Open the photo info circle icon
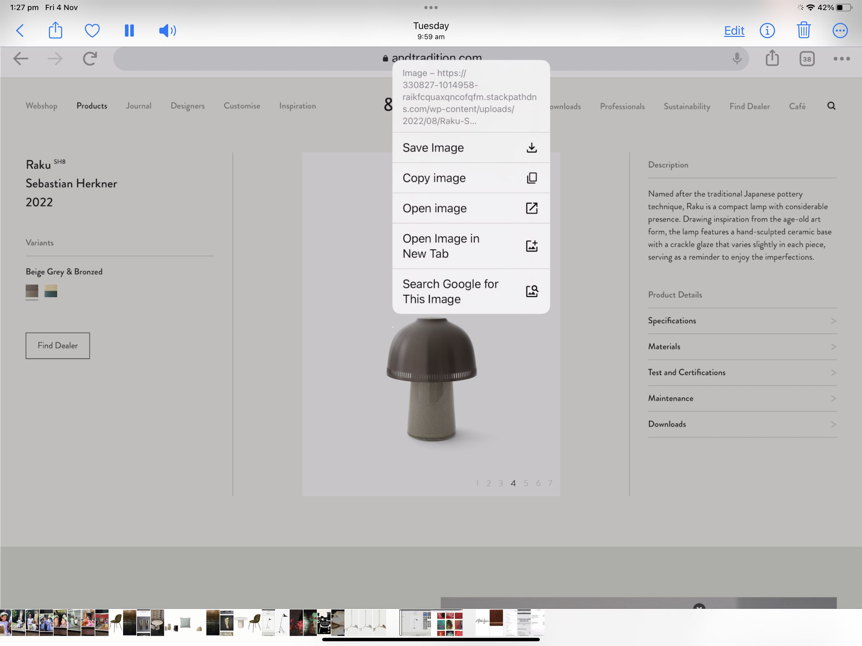Image resolution: width=862 pixels, height=646 pixels. click(766, 30)
